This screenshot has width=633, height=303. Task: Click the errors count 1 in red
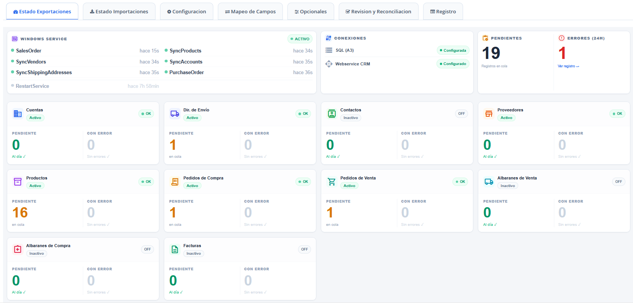pyautogui.click(x=562, y=53)
